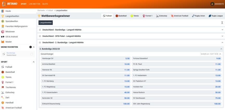Star the DFB-Pokal Langzeit-Märkte section
225x110 pixels.
point(40,36)
